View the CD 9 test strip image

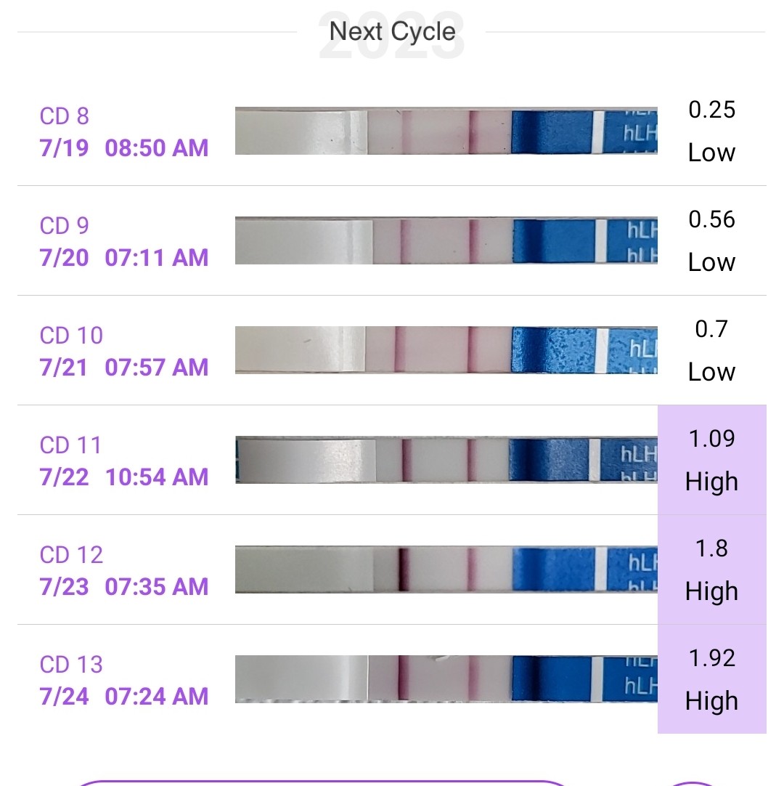tap(446, 241)
